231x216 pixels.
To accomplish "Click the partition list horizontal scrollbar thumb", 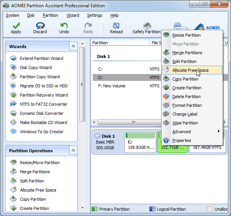I will pos(130,122).
